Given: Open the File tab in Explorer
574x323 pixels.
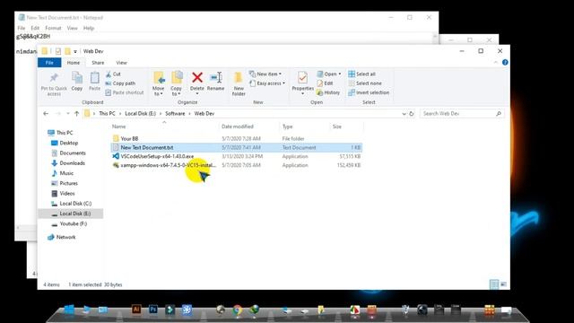Looking at the screenshot, I should 49,63.
